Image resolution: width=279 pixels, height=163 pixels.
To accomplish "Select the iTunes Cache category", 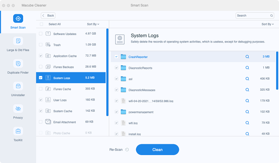I will [x=71, y=89].
